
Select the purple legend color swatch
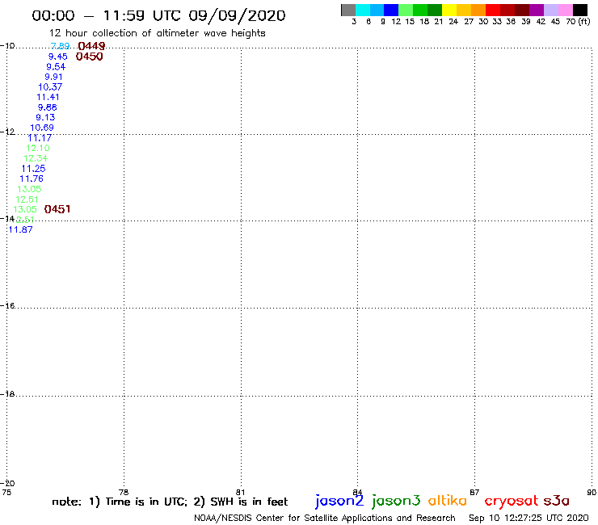[x=537, y=10]
